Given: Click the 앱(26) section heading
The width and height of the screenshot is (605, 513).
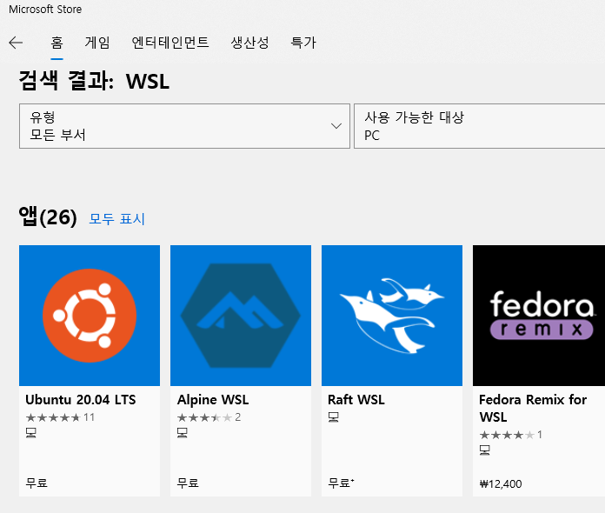Looking at the screenshot, I should click(x=48, y=217).
